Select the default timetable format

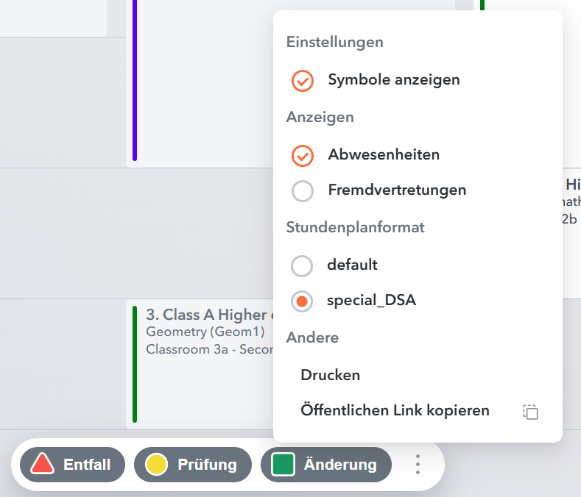pos(303,265)
